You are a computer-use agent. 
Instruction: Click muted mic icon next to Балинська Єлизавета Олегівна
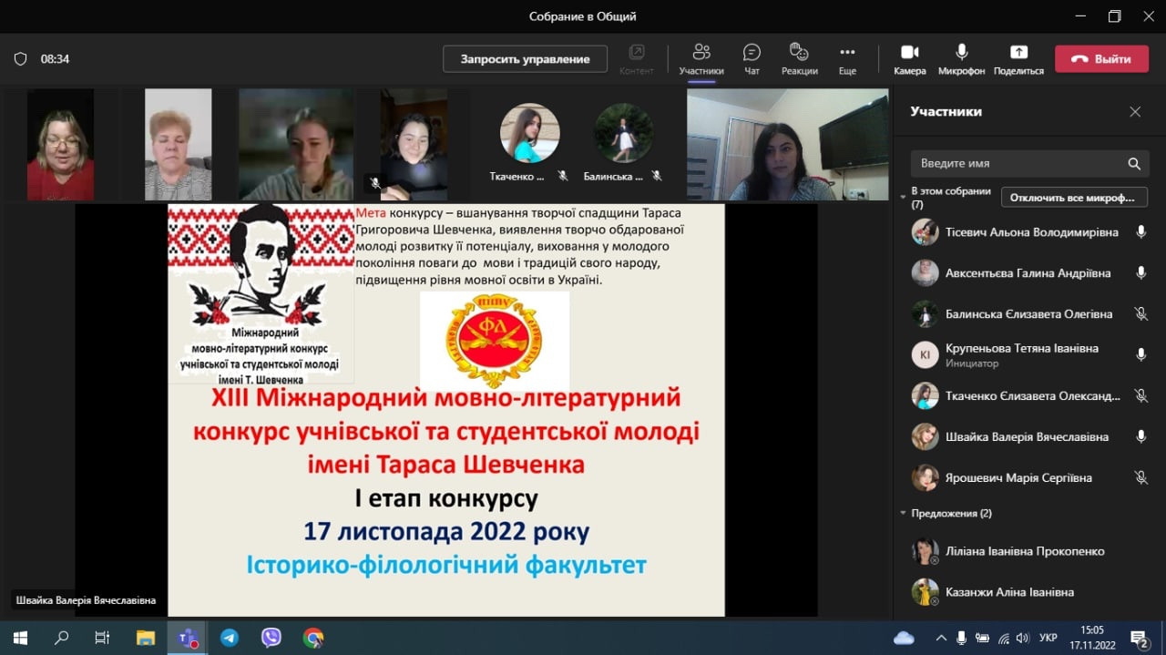(x=1140, y=313)
